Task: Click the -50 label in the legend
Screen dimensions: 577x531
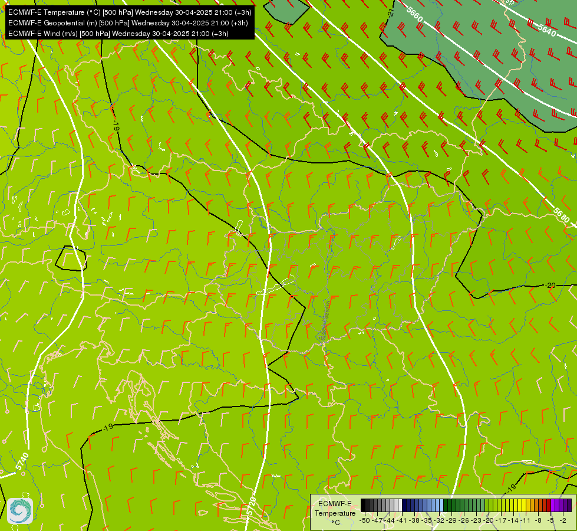Action: 365,520
